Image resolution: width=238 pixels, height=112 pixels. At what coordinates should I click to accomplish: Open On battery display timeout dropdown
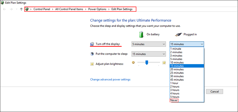148,44
